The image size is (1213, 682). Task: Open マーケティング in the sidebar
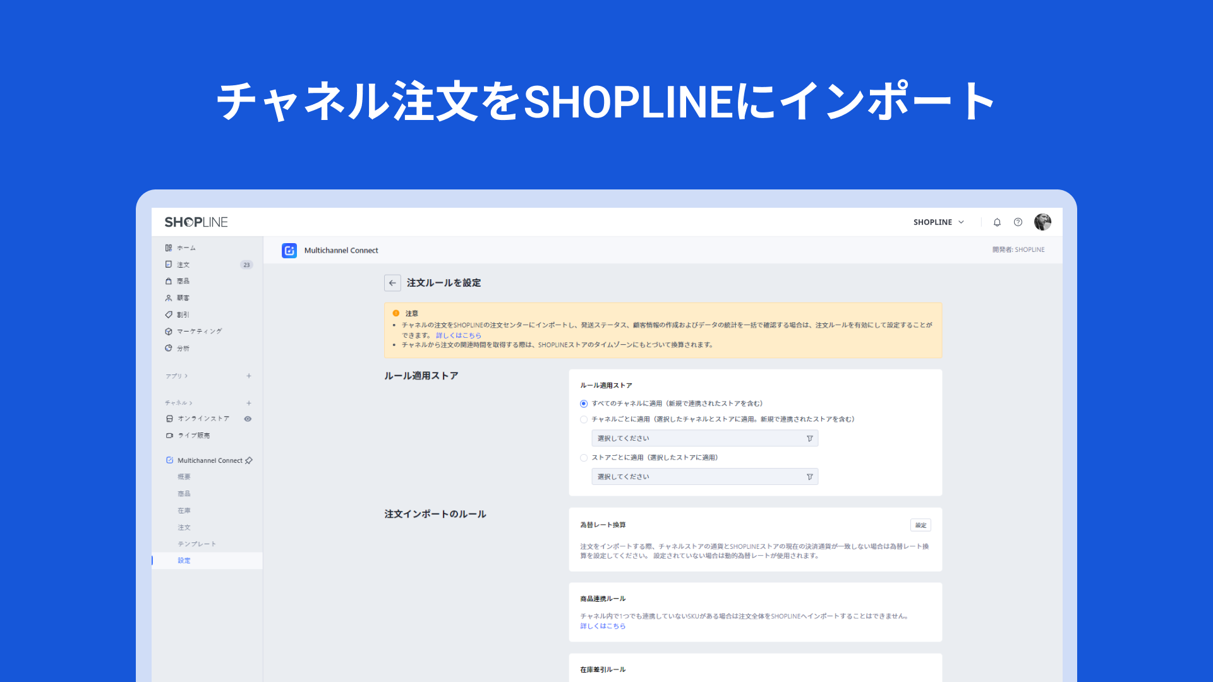(x=193, y=332)
